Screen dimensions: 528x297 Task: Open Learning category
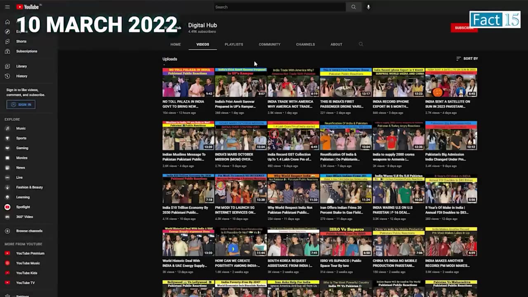(23, 197)
